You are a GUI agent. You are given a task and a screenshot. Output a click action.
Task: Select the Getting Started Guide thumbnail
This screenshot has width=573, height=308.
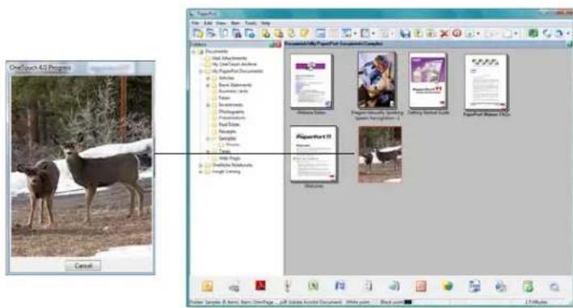pos(428,80)
